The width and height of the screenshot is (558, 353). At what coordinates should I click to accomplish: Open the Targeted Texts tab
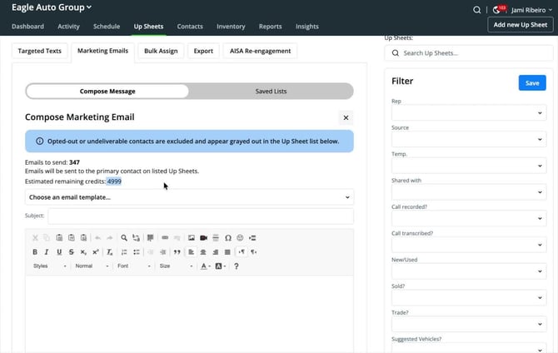39,51
